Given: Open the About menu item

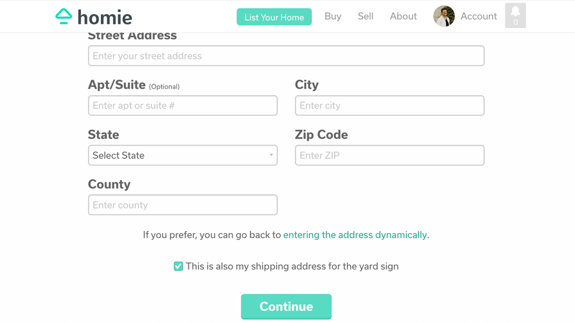Looking at the screenshot, I should [x=403, y=17].
